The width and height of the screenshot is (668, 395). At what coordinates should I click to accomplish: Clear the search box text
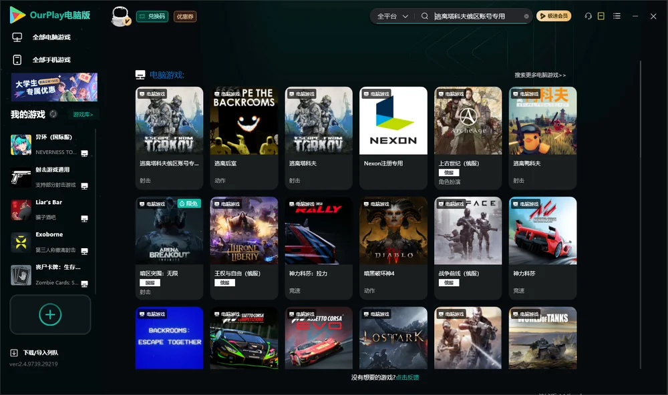pyautogui.click(x=526, y=16)
